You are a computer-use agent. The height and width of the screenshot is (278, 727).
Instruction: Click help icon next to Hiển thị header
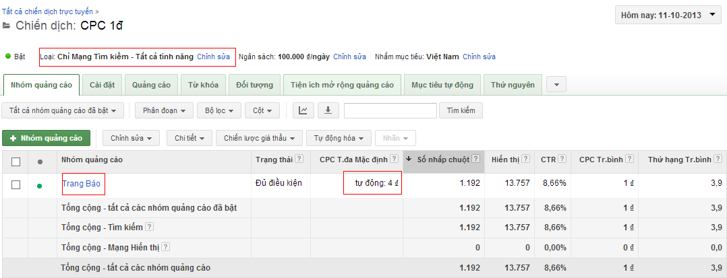click(x=526, y=159)
